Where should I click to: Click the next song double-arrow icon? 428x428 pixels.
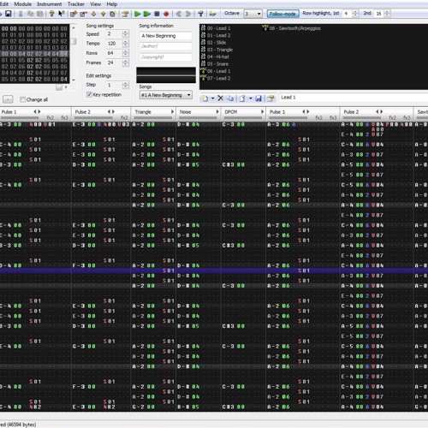(188, 14)
